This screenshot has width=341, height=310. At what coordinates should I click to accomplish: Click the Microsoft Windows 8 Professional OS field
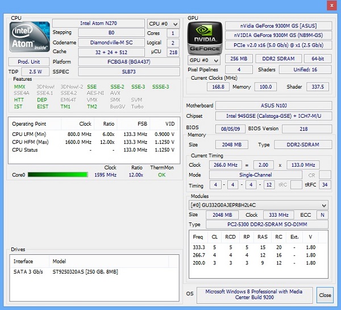255,294
